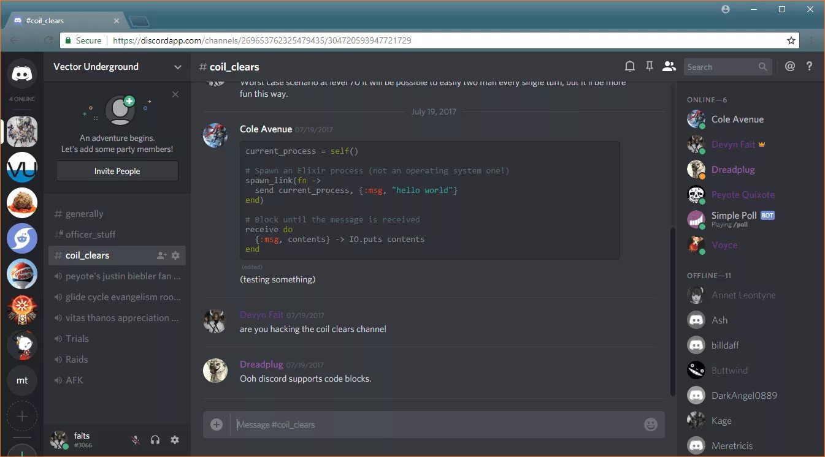The width and height of the screenshot is (825, 457).
Task: Click search magnifier icon
Action: [x=763, y=67]
